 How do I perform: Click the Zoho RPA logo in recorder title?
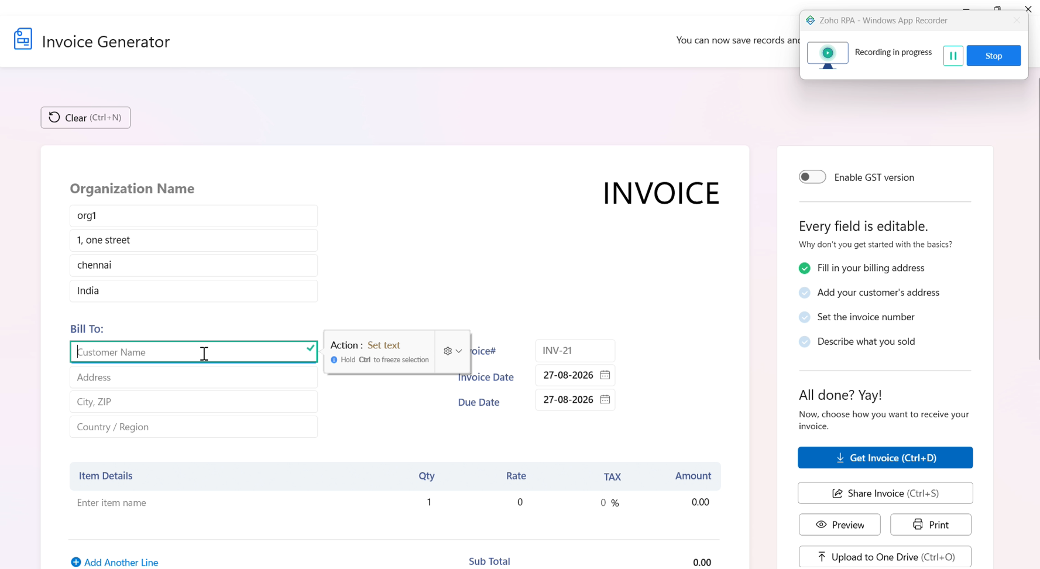point(811,20)
